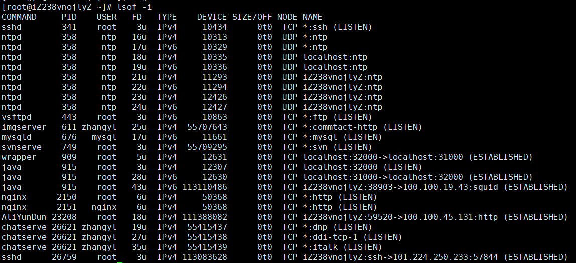The width and height of the screenshot is (576, 263).
Task: Click the COMMAND column header
Action: [19, 17]
